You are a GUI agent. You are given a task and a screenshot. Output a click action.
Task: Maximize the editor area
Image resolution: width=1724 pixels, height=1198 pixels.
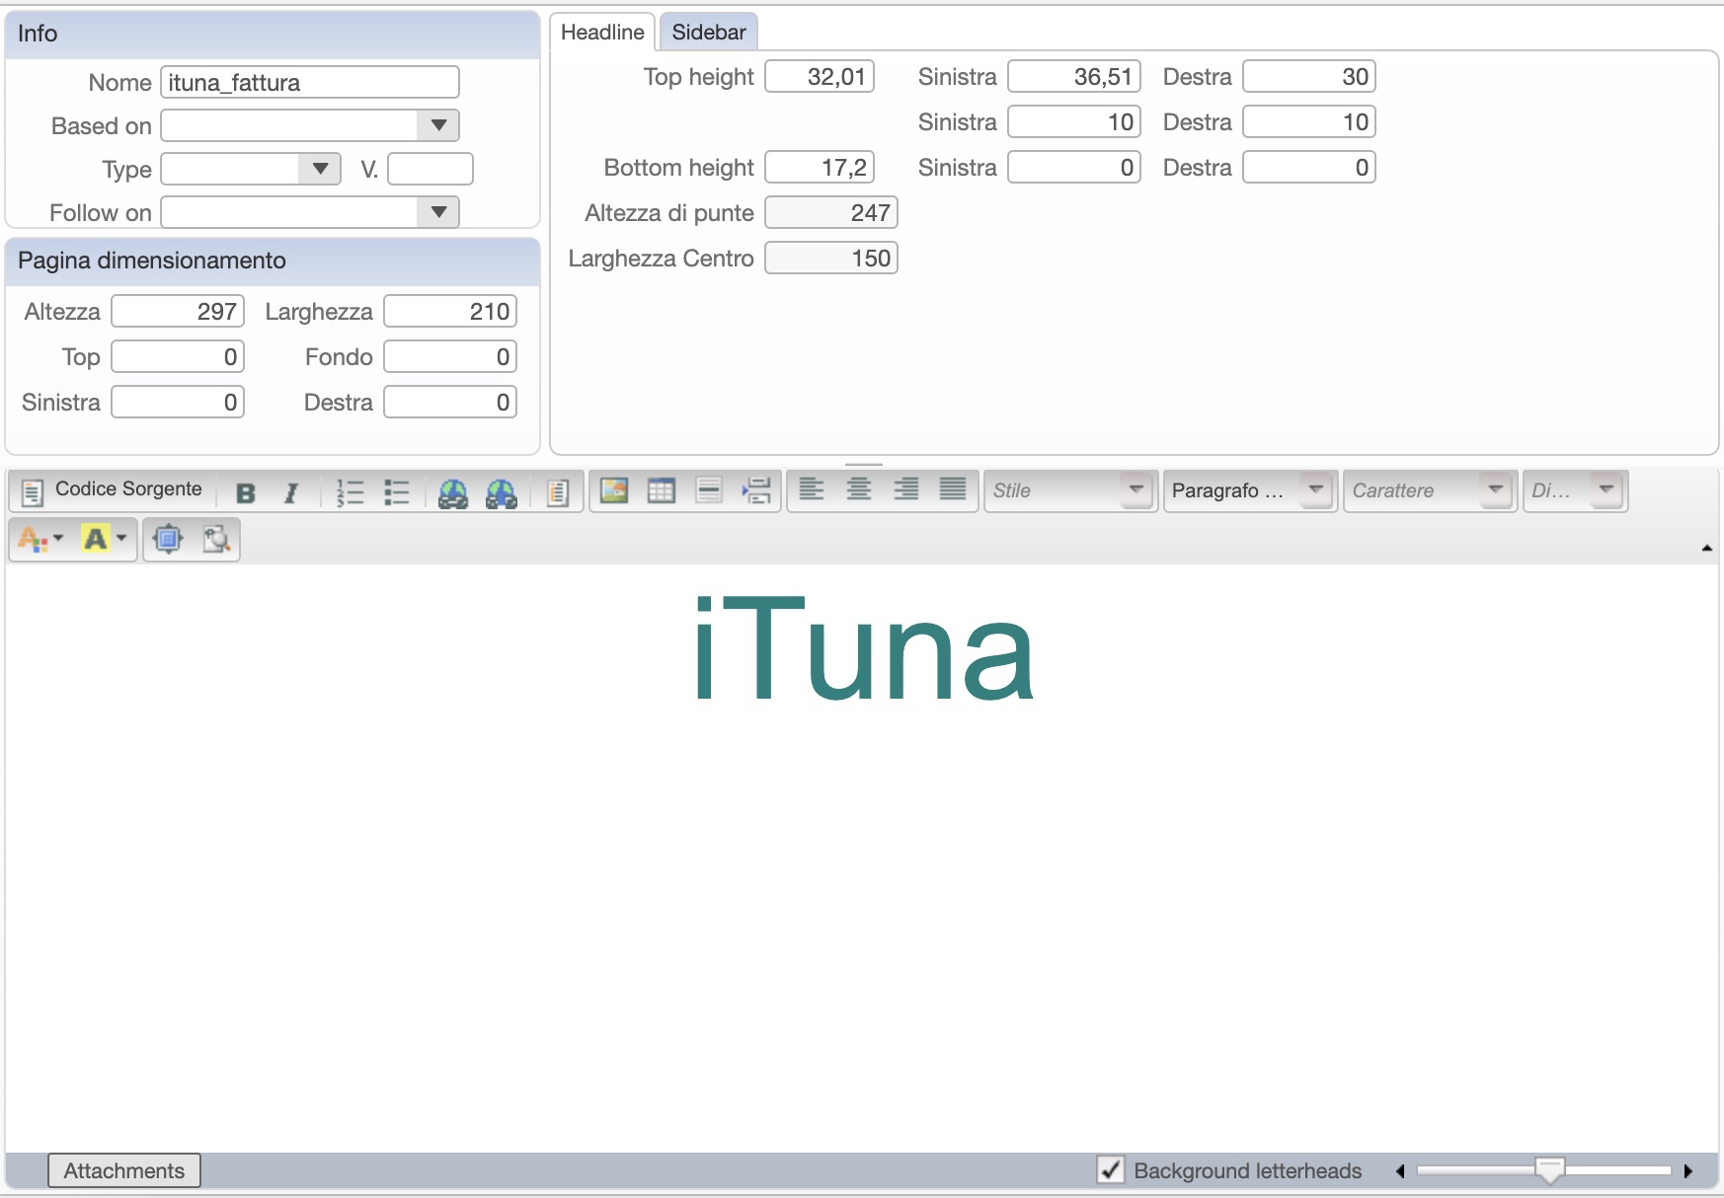(x=169, y=539)
